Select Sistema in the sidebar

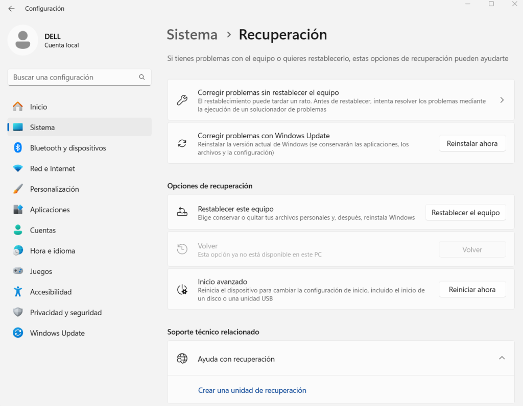point(79,127)
